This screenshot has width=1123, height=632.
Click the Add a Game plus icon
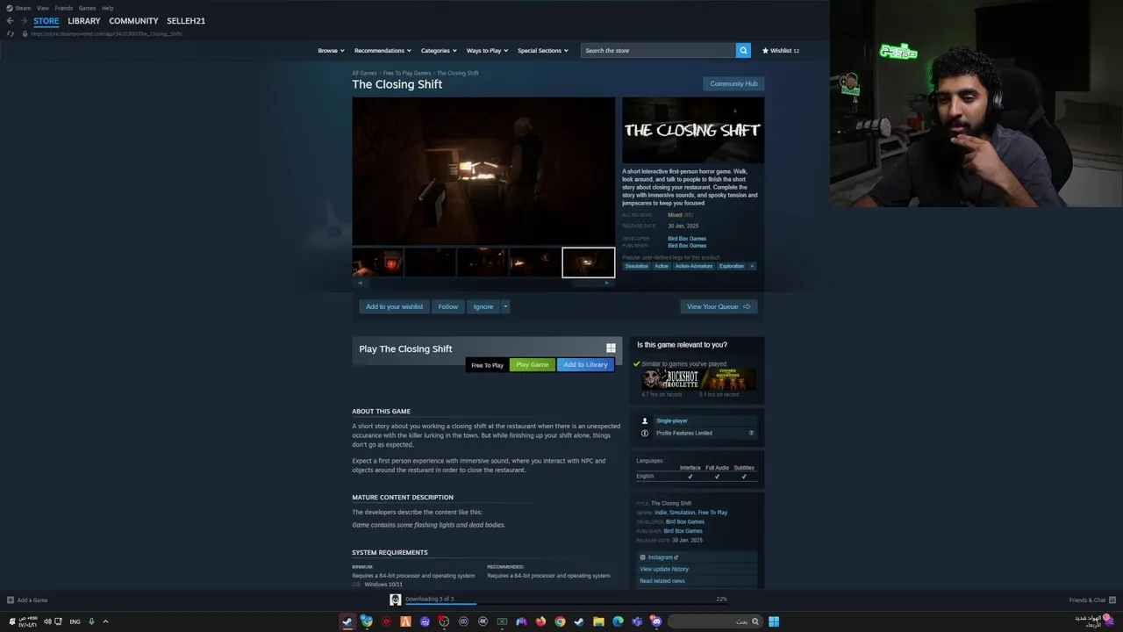pos(11,600)
